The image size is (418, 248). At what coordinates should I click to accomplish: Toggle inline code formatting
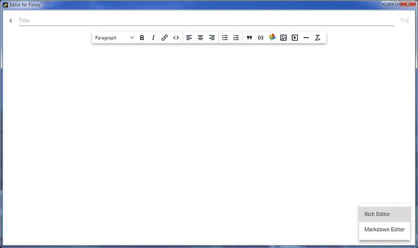[176, 38]
